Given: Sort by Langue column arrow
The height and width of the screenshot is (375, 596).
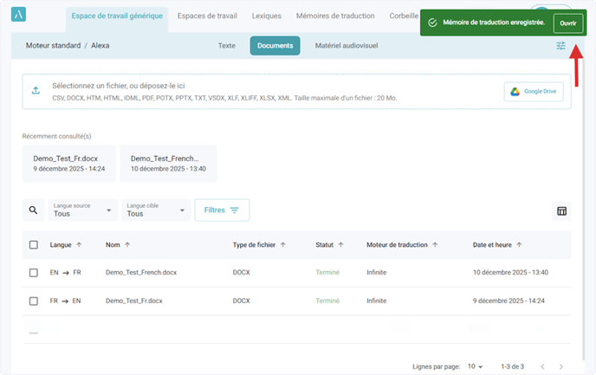Looking at the screenshot, I should click(x=80, y=245).
